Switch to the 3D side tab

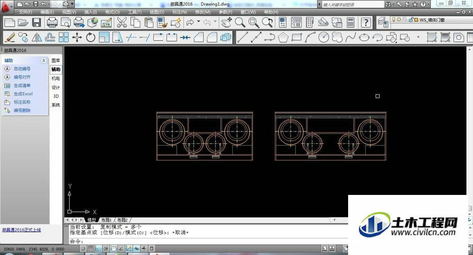tap(56, 96)
